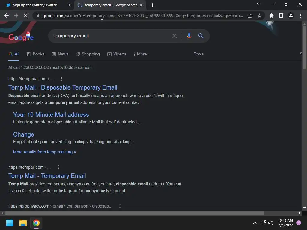
Task: Clear the search box text
Action: pyautogui.click(x=174, y=36)
